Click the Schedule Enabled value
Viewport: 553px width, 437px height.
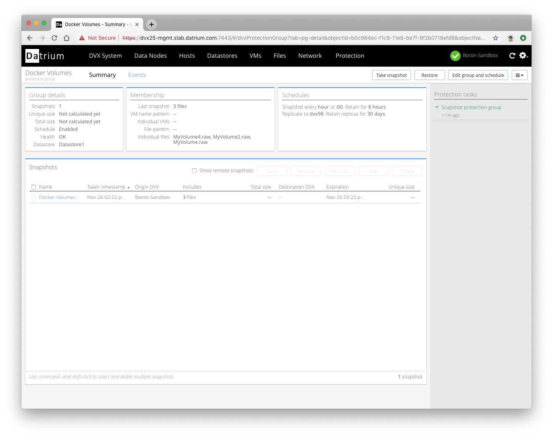click(x=68, y=129)
